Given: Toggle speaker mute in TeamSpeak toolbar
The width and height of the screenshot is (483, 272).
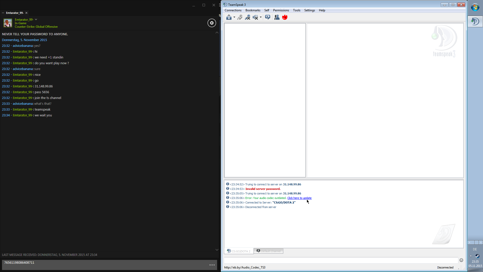Looking at the screenshot, I should 255,17.
